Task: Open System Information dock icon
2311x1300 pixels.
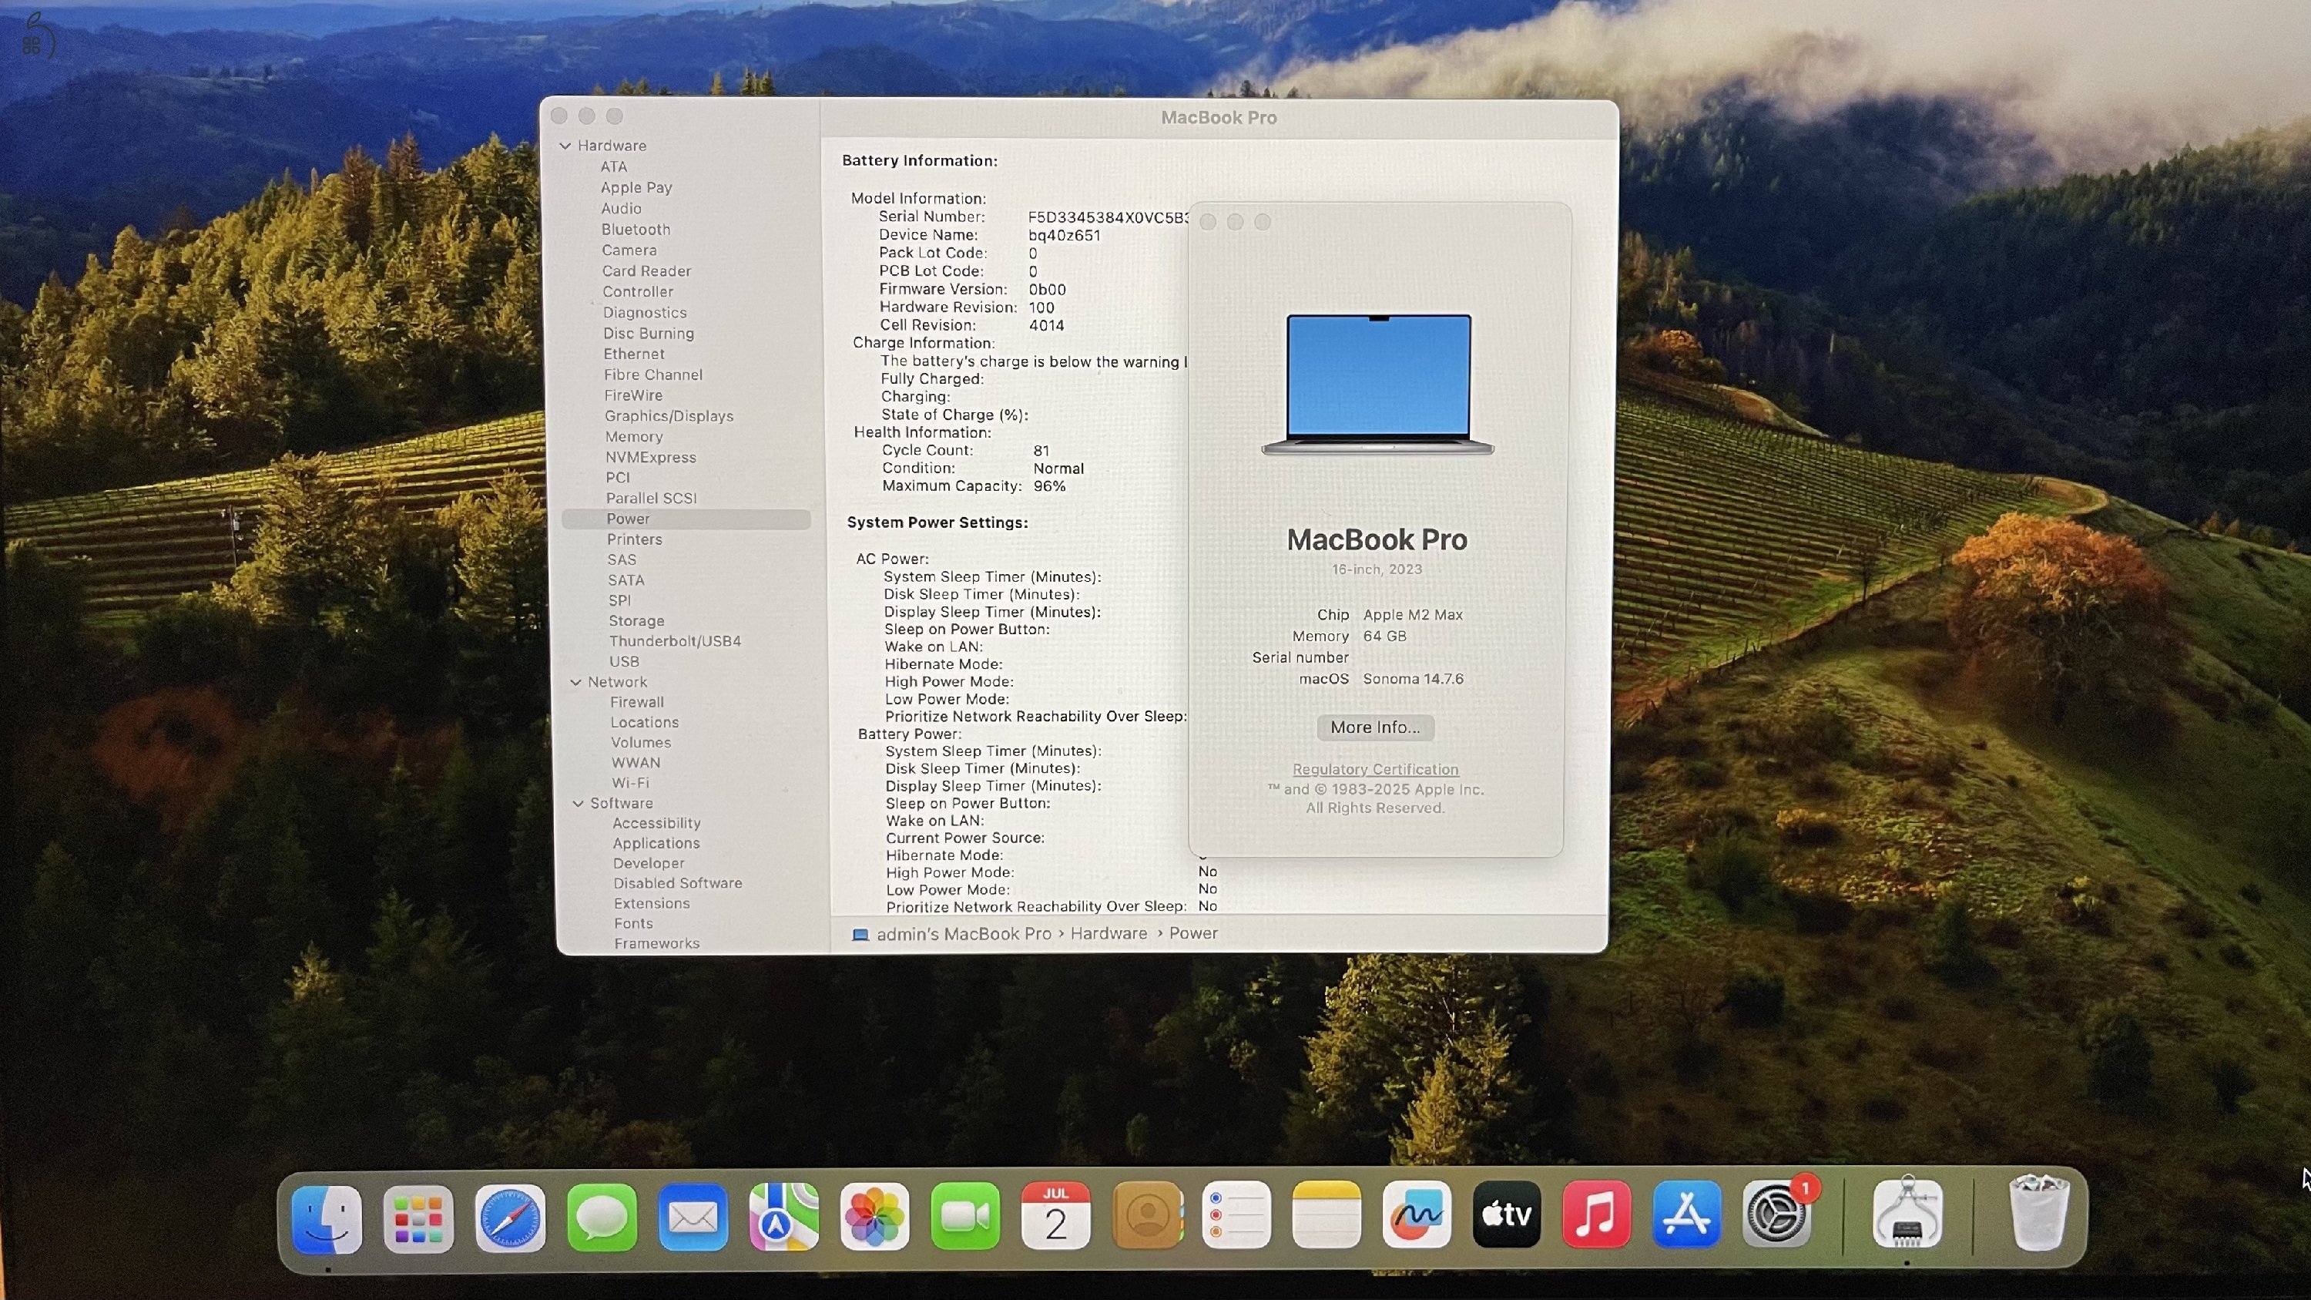Action: (1907, 1214)
